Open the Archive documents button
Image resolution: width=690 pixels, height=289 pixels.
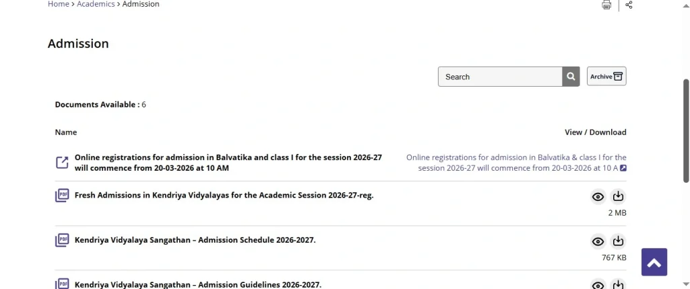[x=606, y=77]
